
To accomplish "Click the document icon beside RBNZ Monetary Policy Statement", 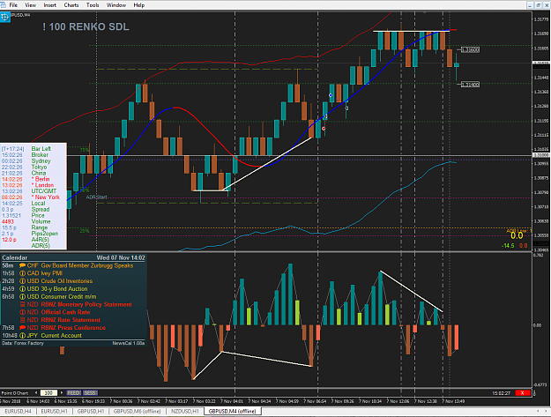I will 23,304.
